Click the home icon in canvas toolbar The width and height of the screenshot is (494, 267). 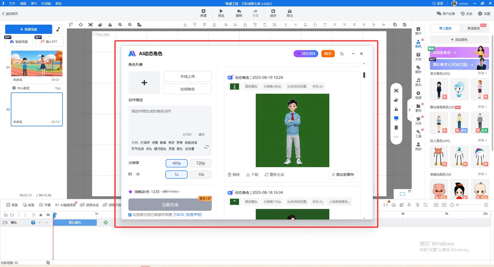coord(81,25)
